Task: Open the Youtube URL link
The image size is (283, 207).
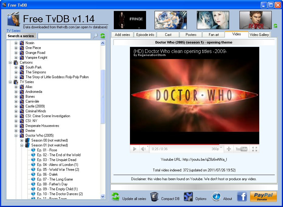Action: point(205,159)
